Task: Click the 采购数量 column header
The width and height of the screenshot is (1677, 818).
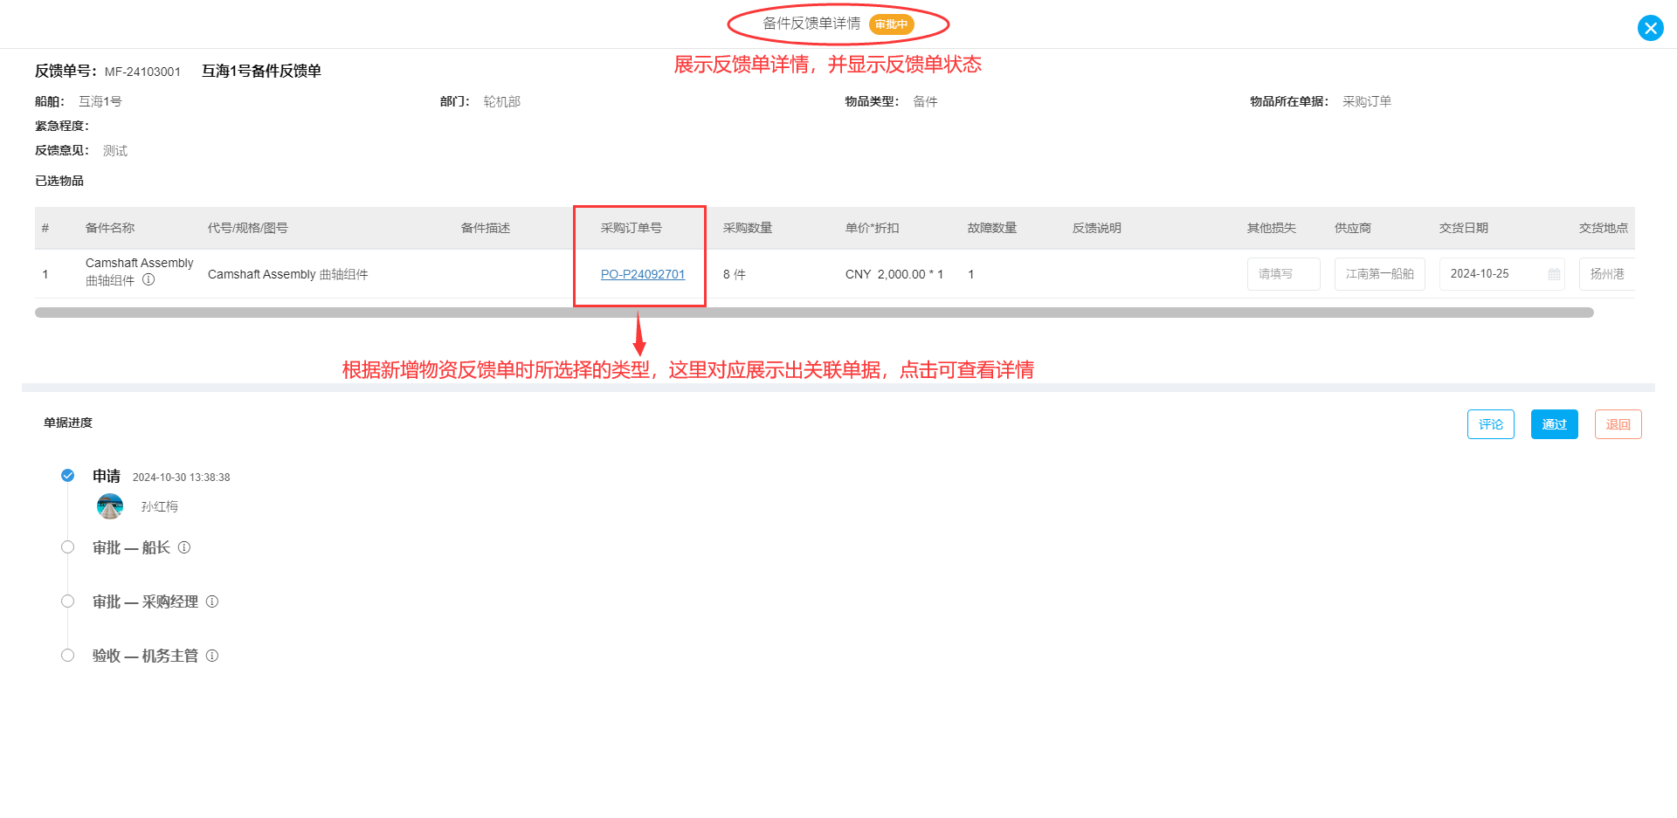Action: 748,228
